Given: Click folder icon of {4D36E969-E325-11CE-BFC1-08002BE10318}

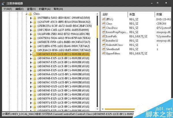Looking at the screenshot, I should (x=35, y=70).
